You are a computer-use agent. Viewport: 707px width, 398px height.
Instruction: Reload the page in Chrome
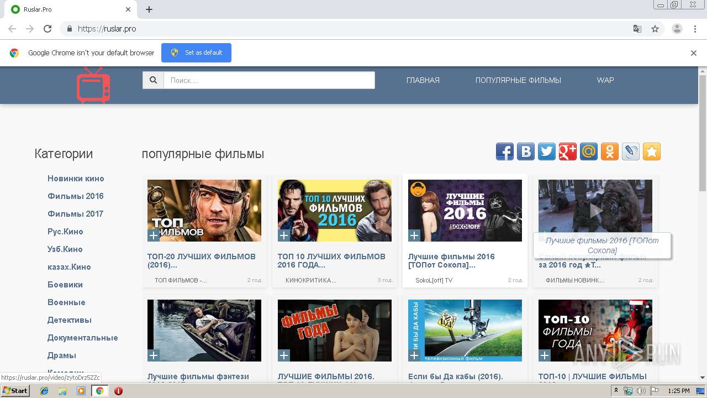point(48,29)
